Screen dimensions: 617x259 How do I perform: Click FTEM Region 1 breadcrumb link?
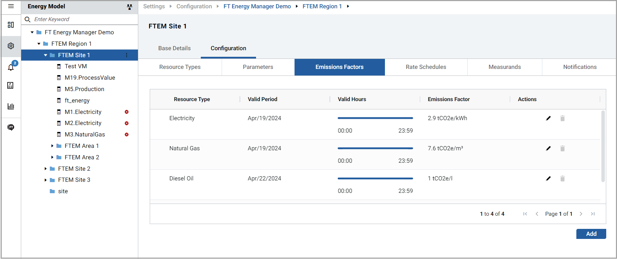[x=322, y=7]
